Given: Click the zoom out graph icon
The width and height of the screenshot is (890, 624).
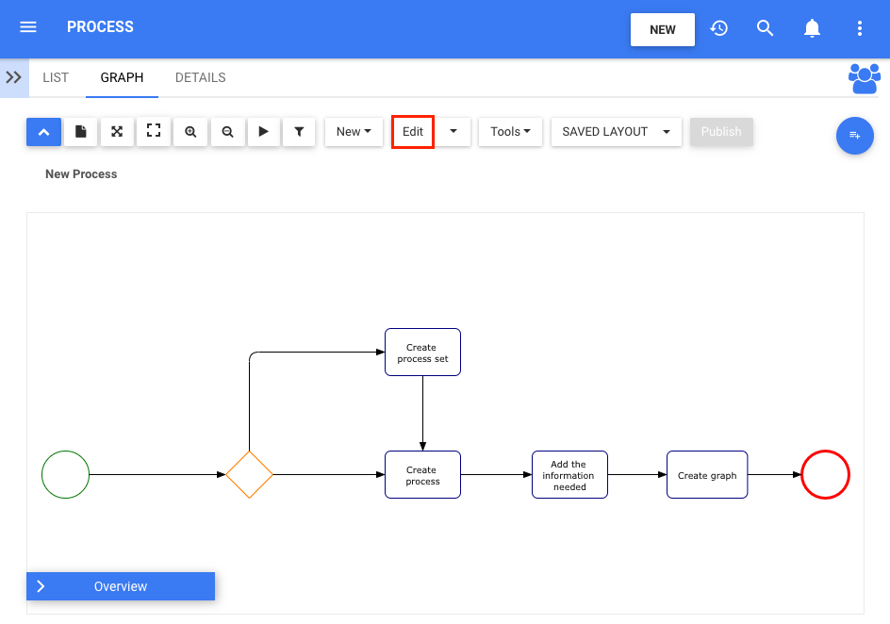Looking at the screenshot, I should tap(227, 132).
